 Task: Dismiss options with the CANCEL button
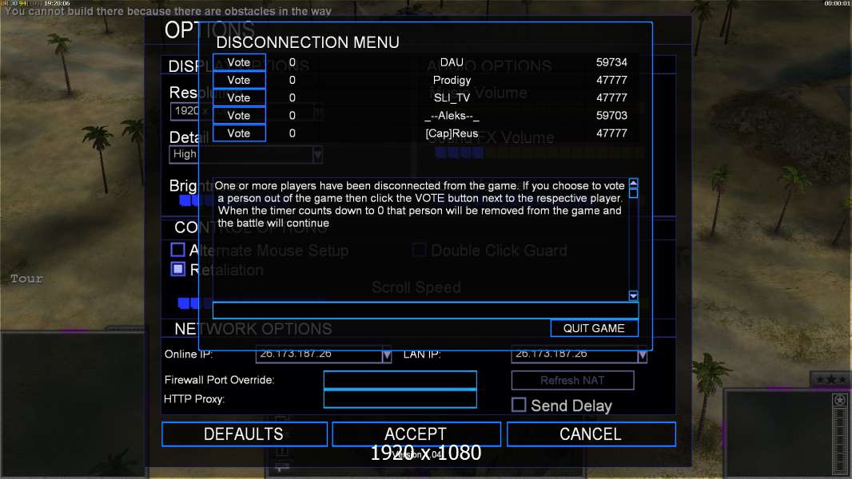coord(591,434)
